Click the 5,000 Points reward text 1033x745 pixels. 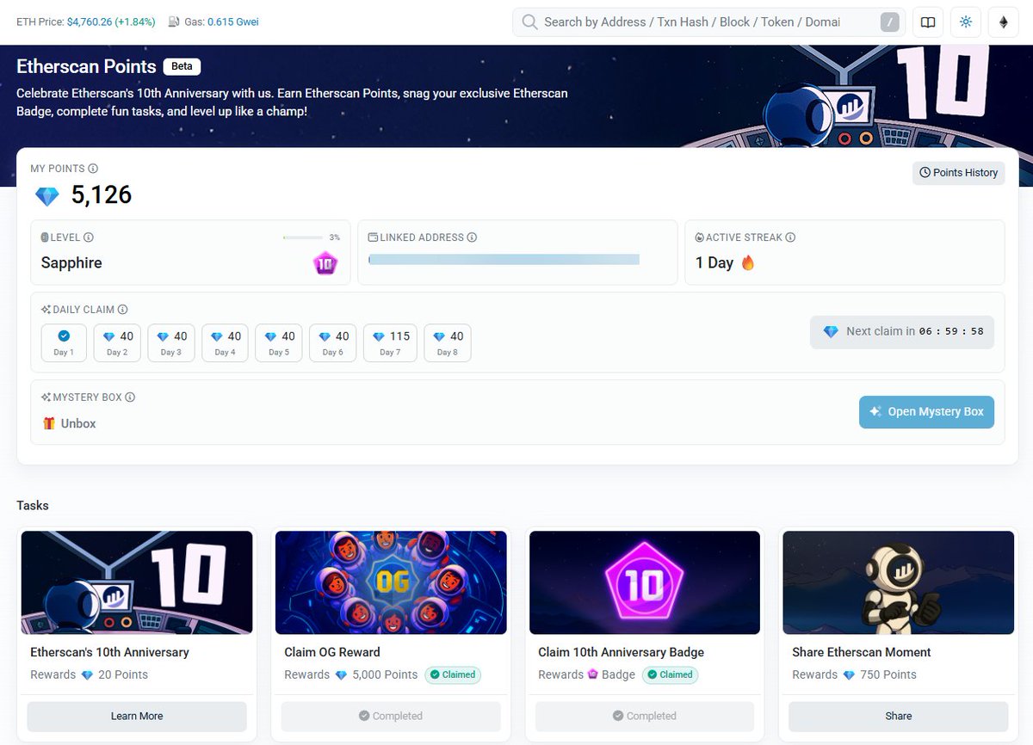click(385, 675)
